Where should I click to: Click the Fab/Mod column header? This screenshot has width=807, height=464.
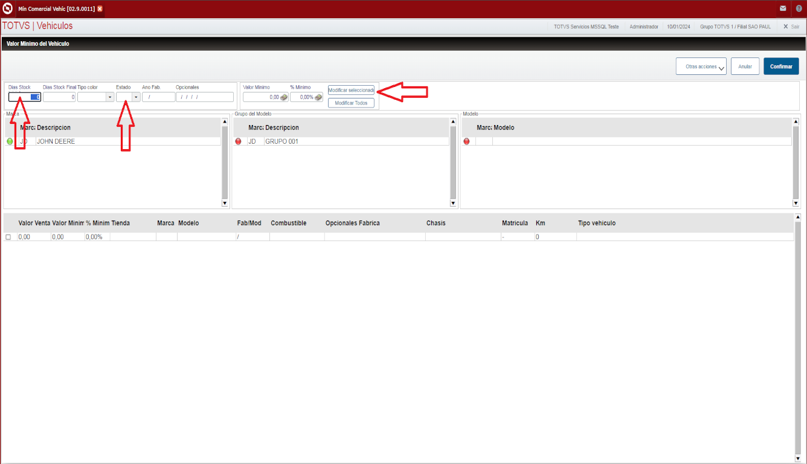pos(249,223)
